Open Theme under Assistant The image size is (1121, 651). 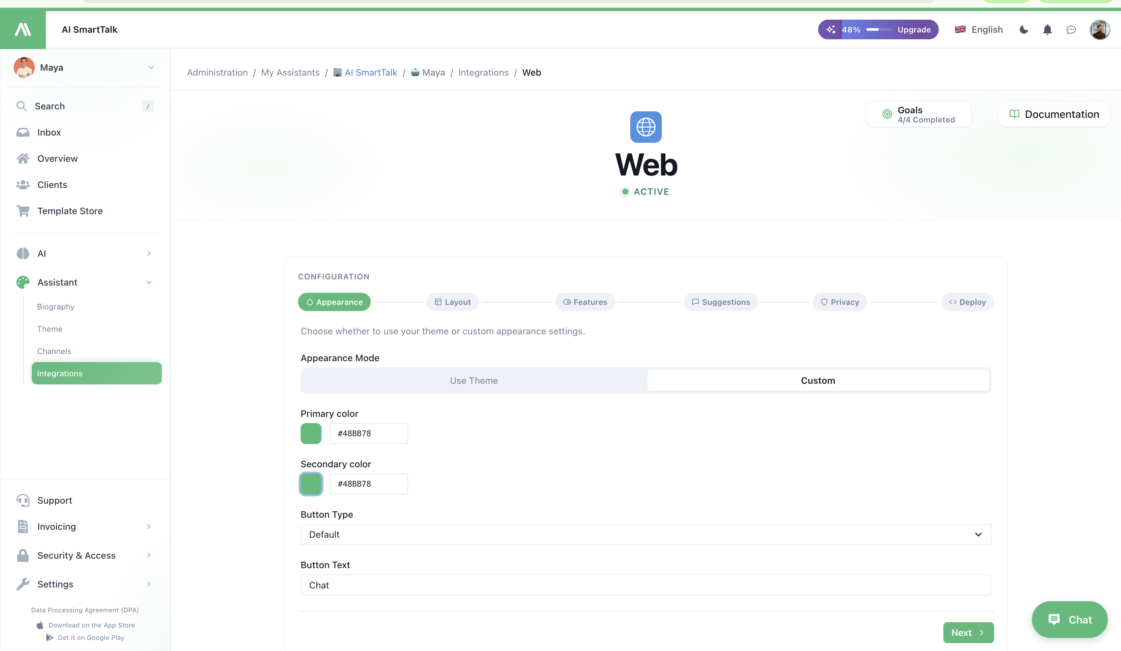(x=50, y=329)
